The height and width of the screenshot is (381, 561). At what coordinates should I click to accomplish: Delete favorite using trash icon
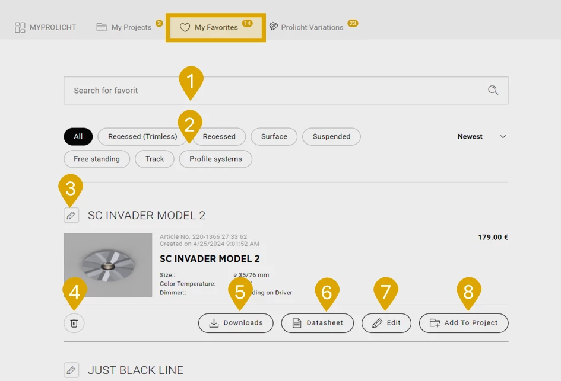tap(74, 323)
